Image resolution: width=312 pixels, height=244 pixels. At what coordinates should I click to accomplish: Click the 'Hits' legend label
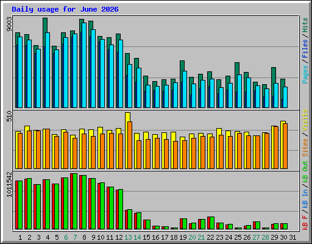305,25
